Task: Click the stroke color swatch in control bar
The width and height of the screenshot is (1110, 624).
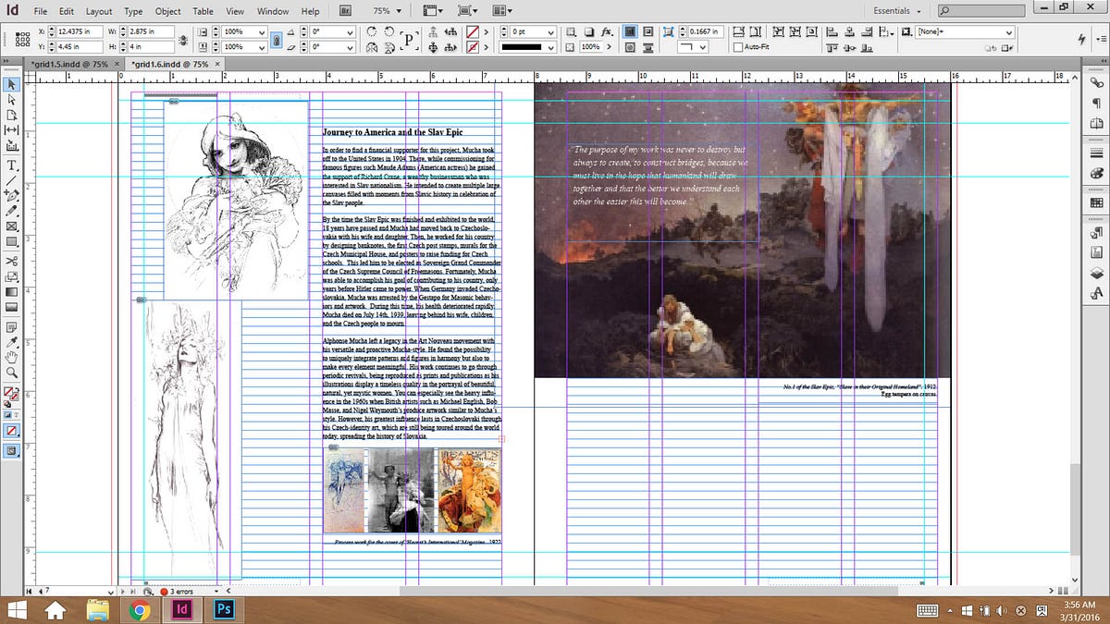Action: click(x=472, y=46)
